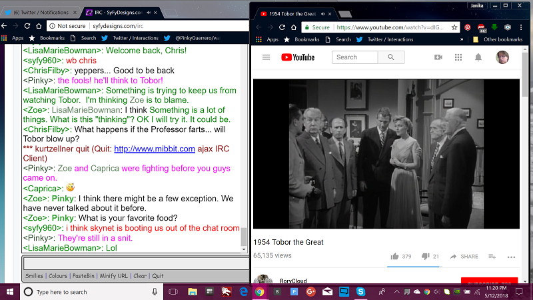
Task: Click the green download arrow extension
Action: tap(494, 27)
